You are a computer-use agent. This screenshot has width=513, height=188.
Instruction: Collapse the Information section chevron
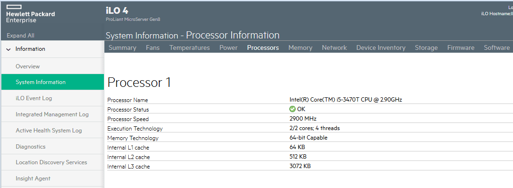(9, 49)
